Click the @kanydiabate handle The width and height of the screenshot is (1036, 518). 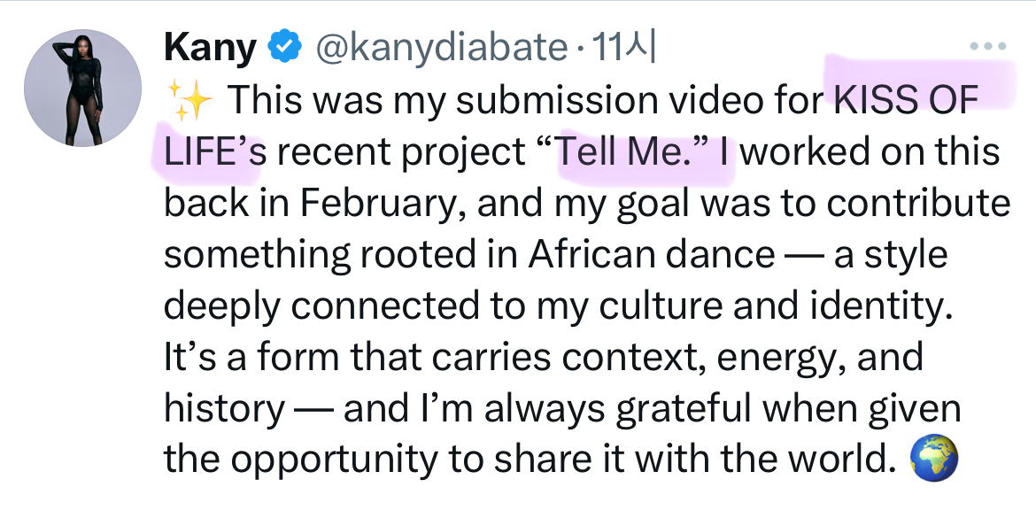pos(440,48)
